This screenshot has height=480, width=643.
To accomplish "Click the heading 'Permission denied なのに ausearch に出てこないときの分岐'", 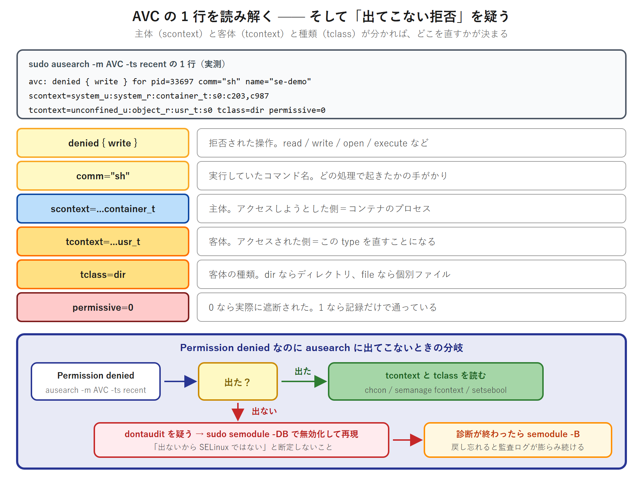I will (321, 347).
